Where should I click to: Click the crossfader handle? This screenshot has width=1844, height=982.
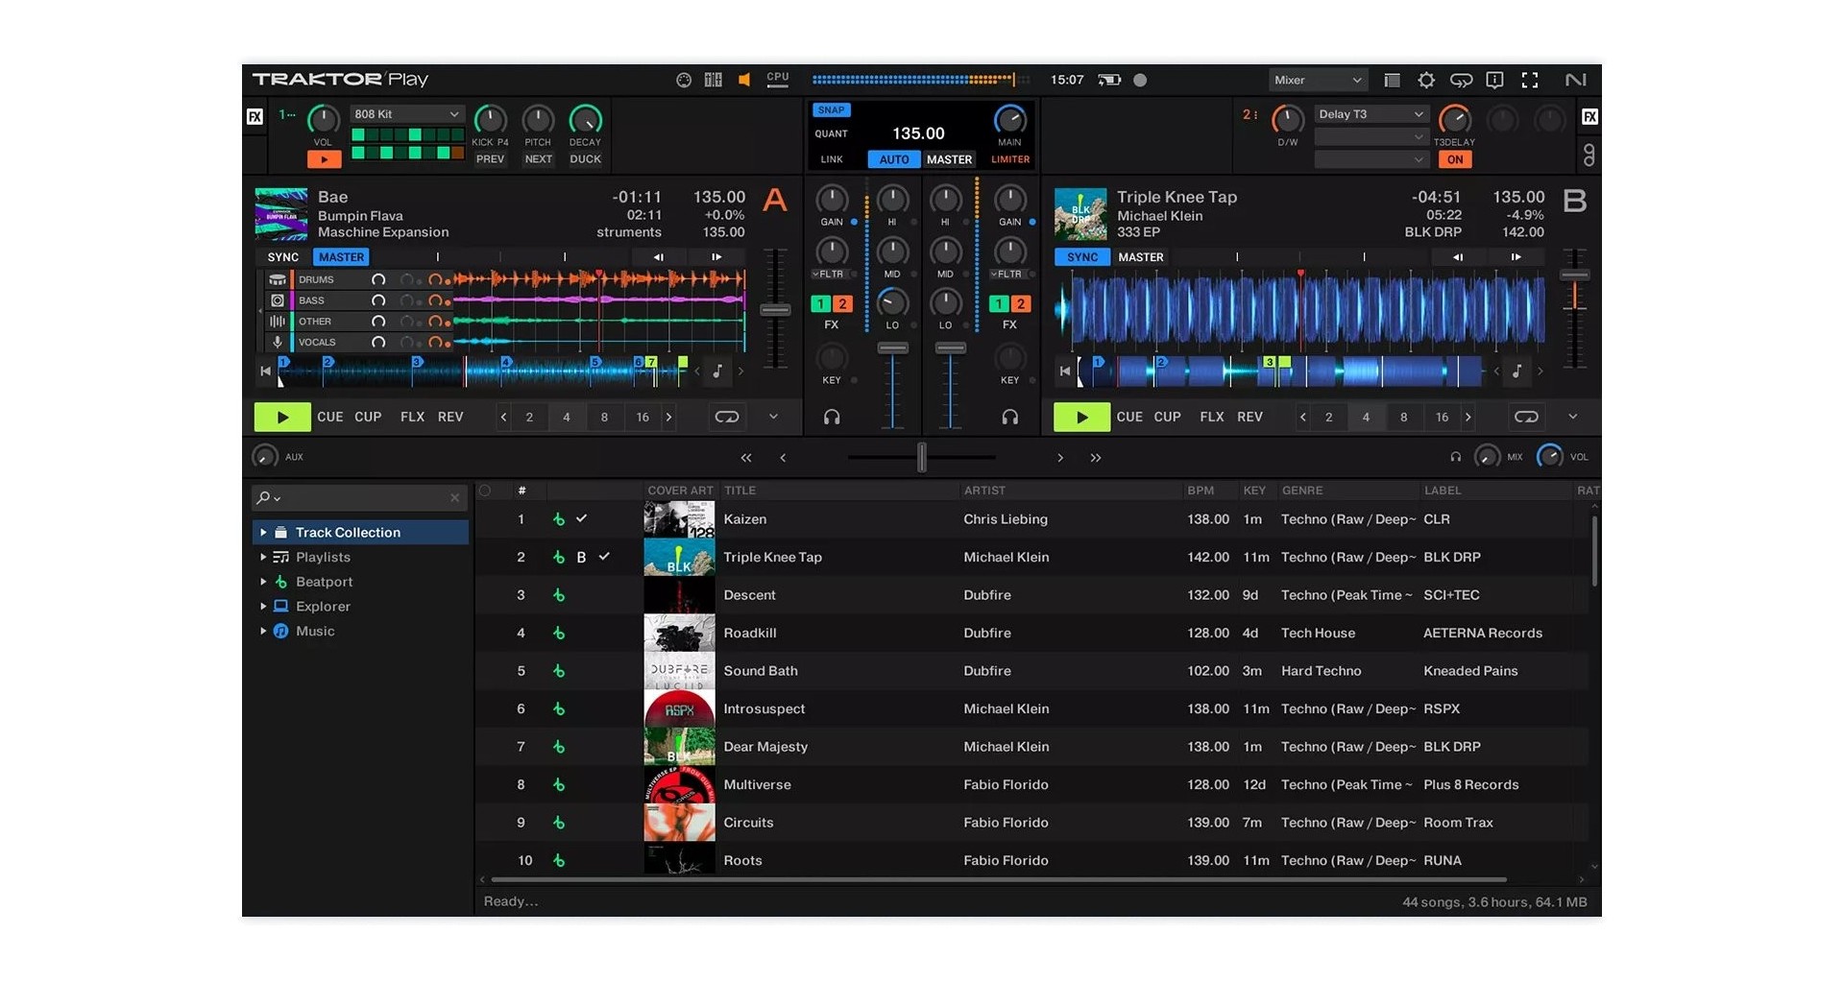tap(922, 457)
